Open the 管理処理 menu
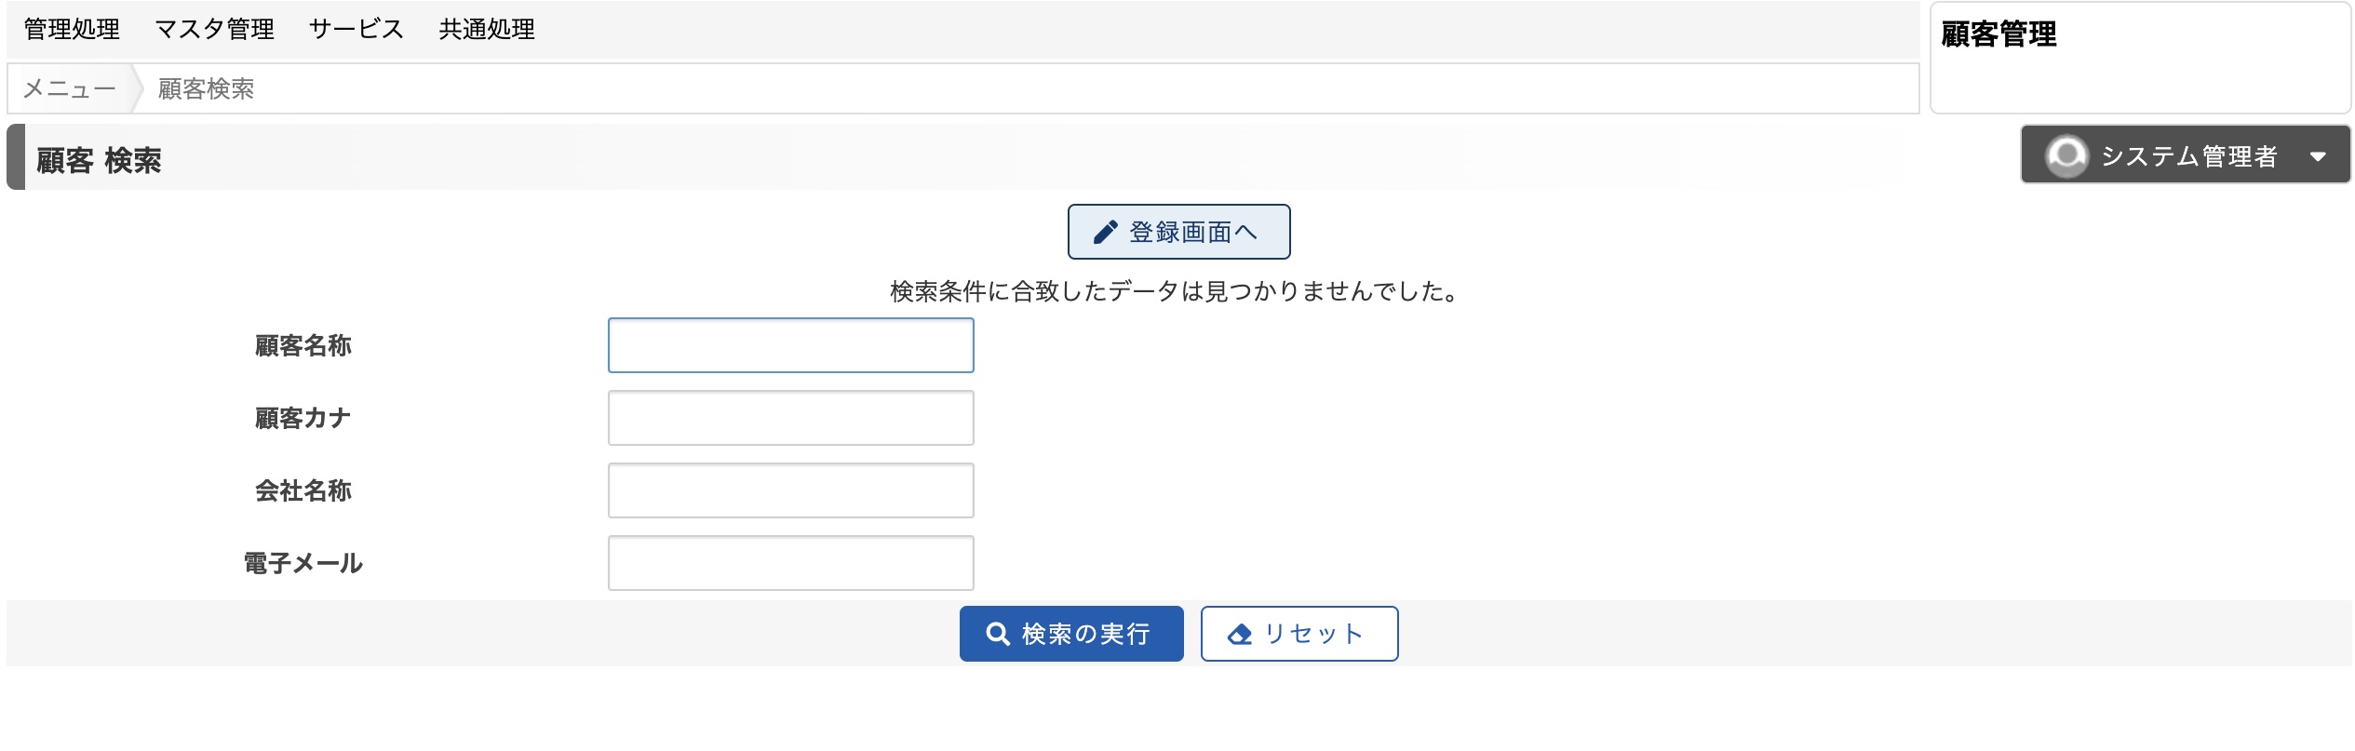Viewport: 2355px width, 751px height. click(x=72, y=30)
